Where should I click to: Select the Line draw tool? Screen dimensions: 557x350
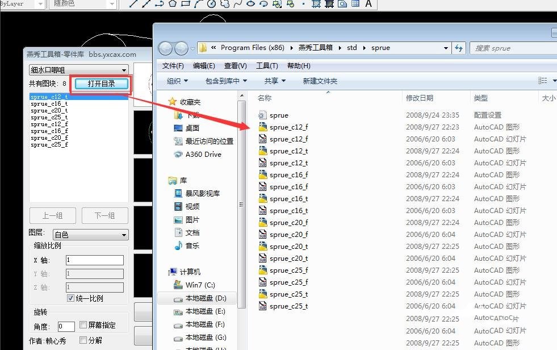pos(133,4)
